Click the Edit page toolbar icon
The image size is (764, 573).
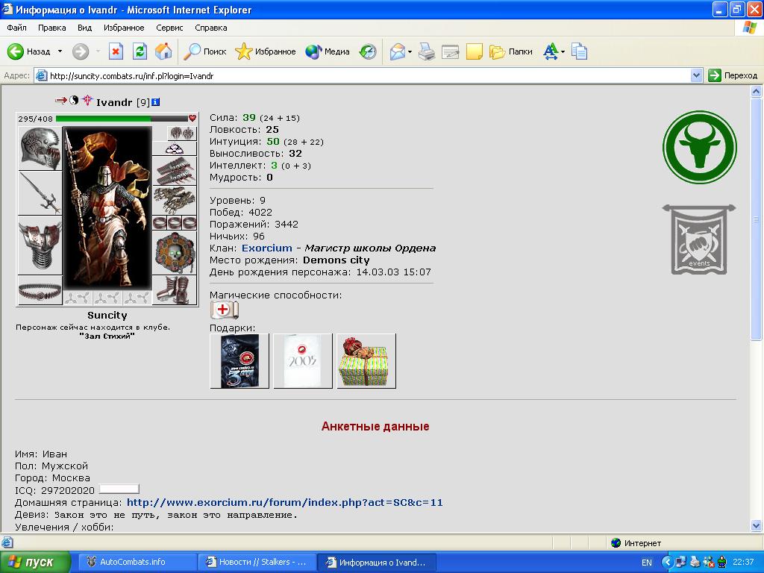tap(450, 51)
